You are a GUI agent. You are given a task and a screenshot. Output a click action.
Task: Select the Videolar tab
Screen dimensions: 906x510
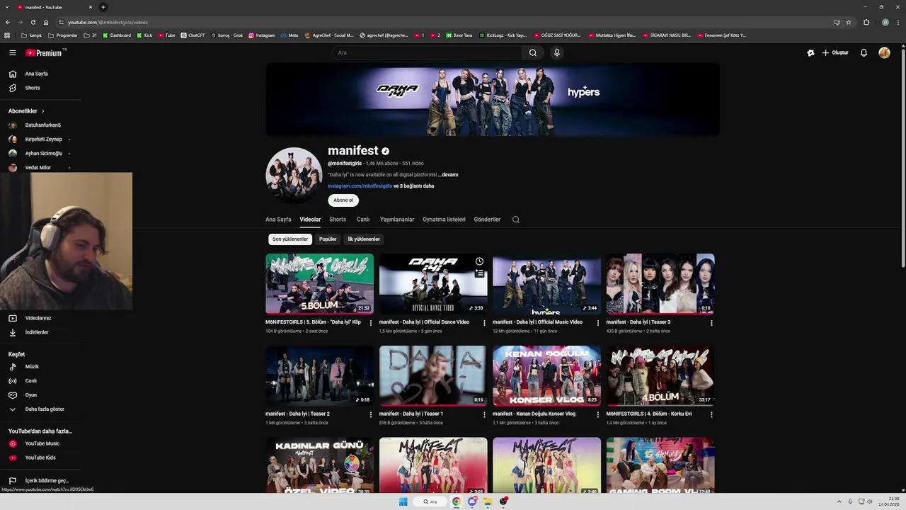310,220
